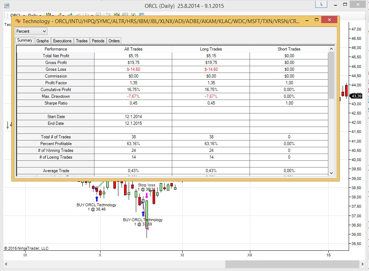Click the NinjaTrader icon in the Technology dialog title
Image resolution: width=369 pixels, height=271 pixels.
(x=18, y=21)
